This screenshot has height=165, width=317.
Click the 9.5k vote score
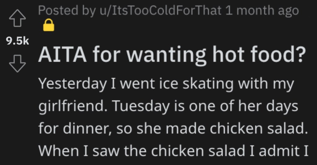coord(17,41)
